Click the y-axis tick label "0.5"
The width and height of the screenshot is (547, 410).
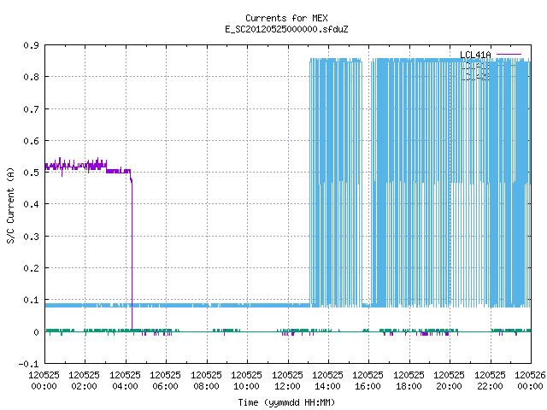(31, 173)
